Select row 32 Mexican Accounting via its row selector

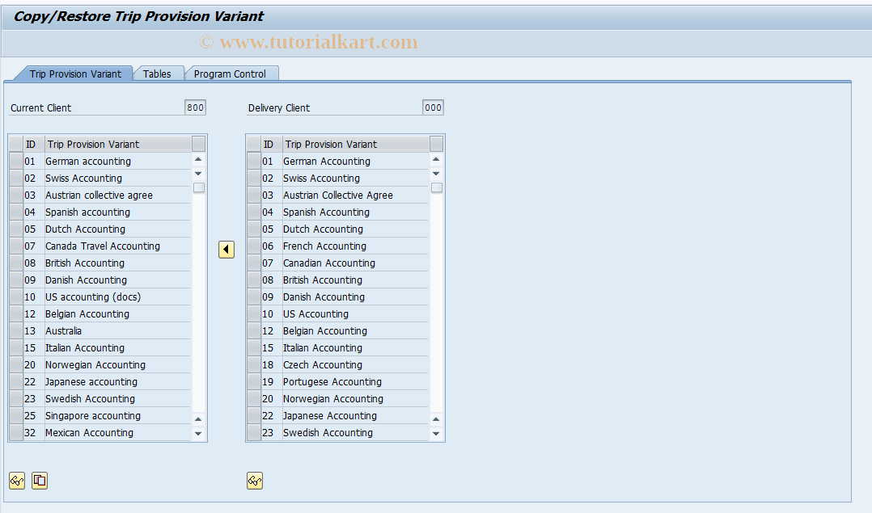(x=16, y=432)
